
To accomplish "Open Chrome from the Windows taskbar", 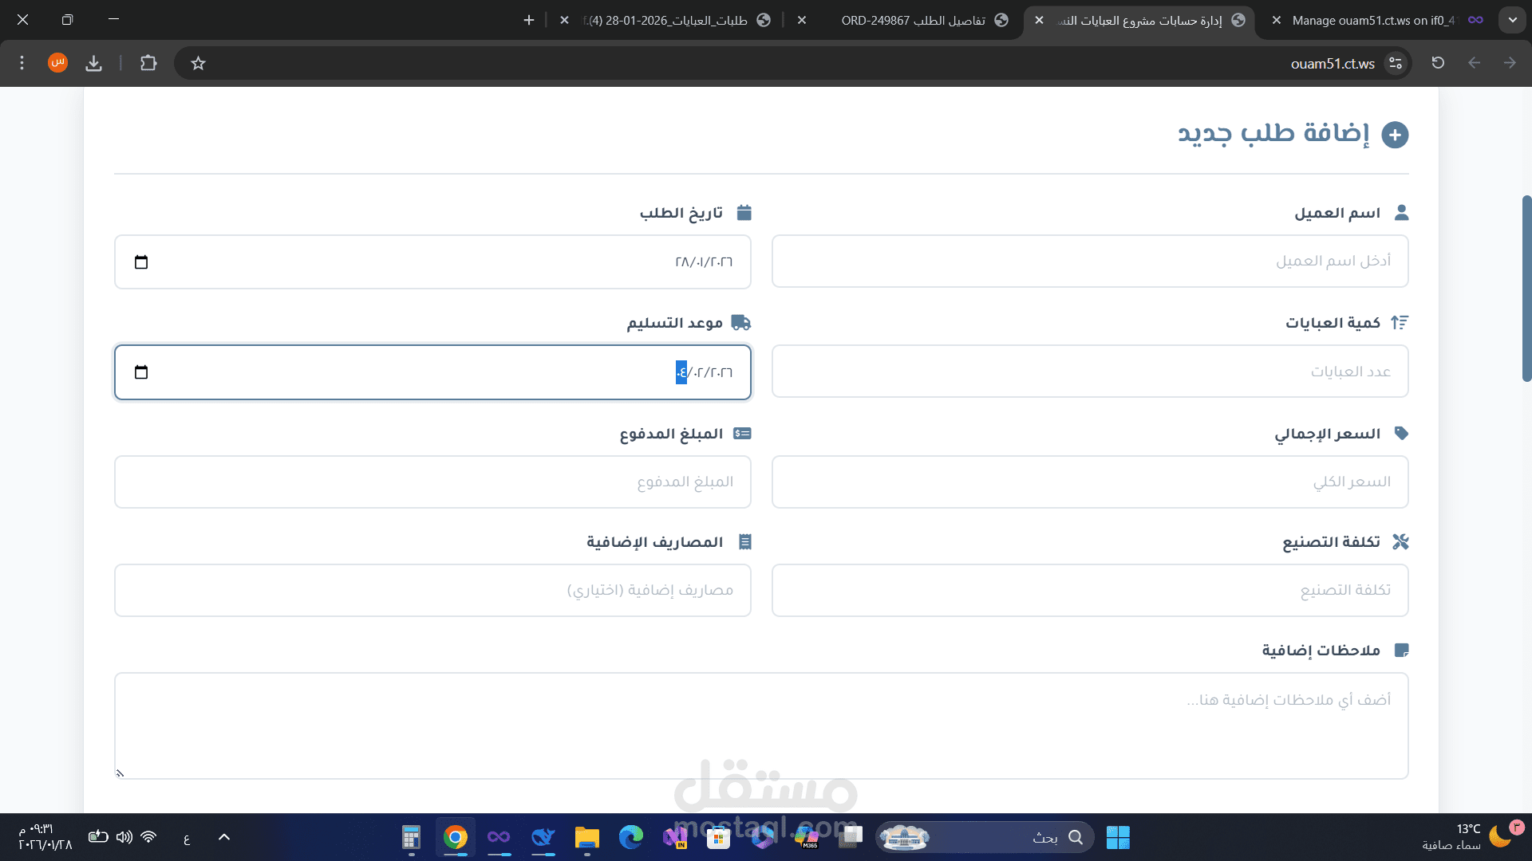I will (x=455, y=837).
